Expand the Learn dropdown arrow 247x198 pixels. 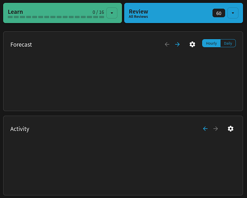[x=112, y=13]
